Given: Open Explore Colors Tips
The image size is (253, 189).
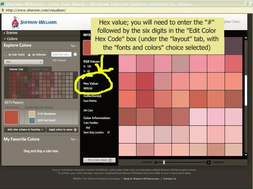Looking at the screenshot, I should pos(74,46).
